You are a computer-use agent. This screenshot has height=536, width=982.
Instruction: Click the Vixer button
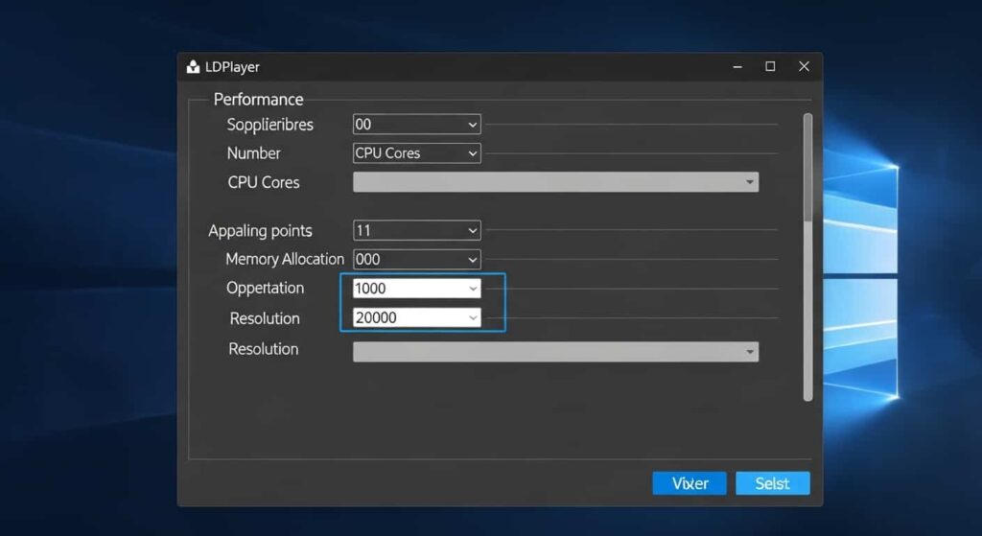click(690, 483)
